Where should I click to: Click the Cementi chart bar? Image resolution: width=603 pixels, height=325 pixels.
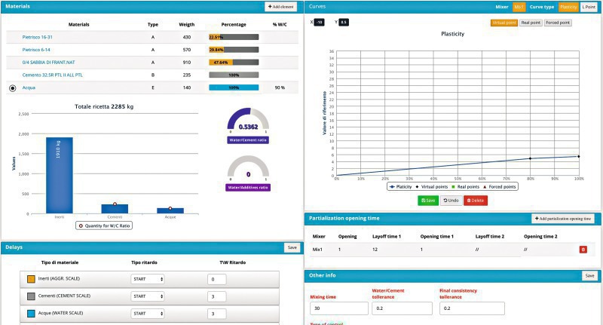tap(115, 209)
